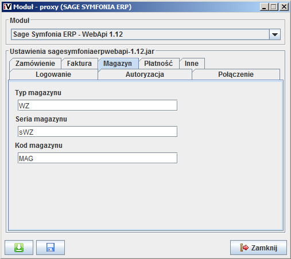
Task: Click the Kod magazynu field containing MAG
Action: click(x=98, y=158)
